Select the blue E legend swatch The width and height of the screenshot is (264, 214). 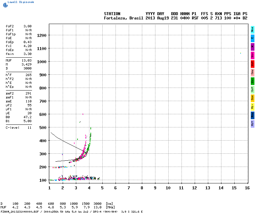[252, 38]
